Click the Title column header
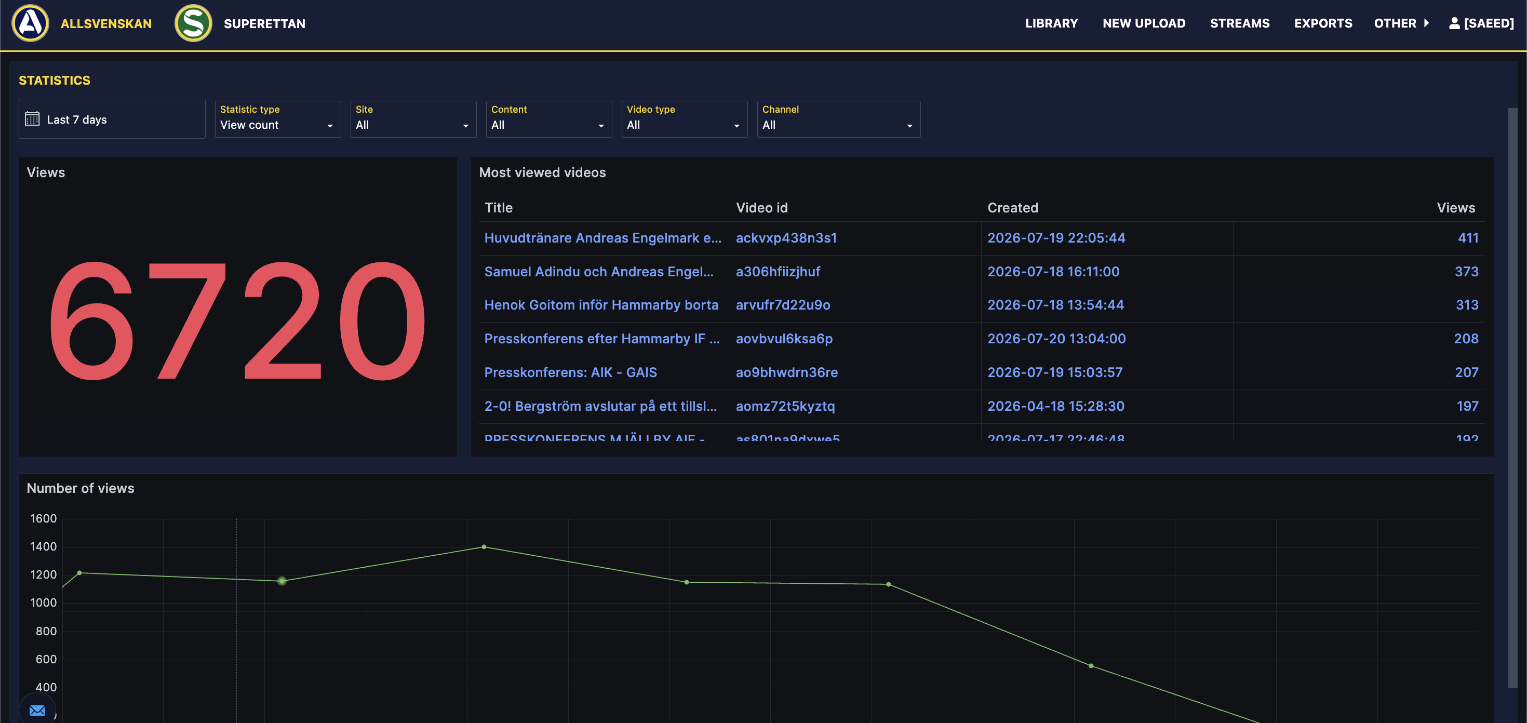 coord(499,207)
